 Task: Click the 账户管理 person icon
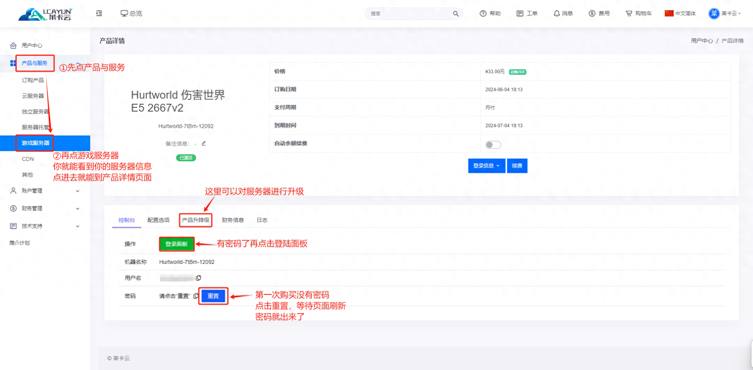13,191
